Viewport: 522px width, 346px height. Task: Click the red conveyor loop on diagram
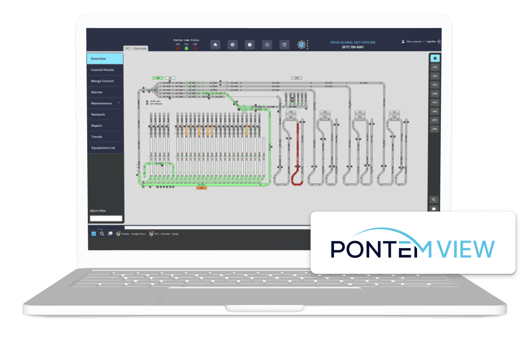coord(298,154)
